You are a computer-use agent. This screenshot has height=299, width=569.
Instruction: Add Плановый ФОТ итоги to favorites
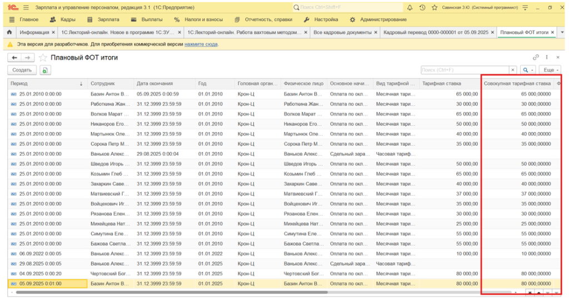tap(43, 58)
